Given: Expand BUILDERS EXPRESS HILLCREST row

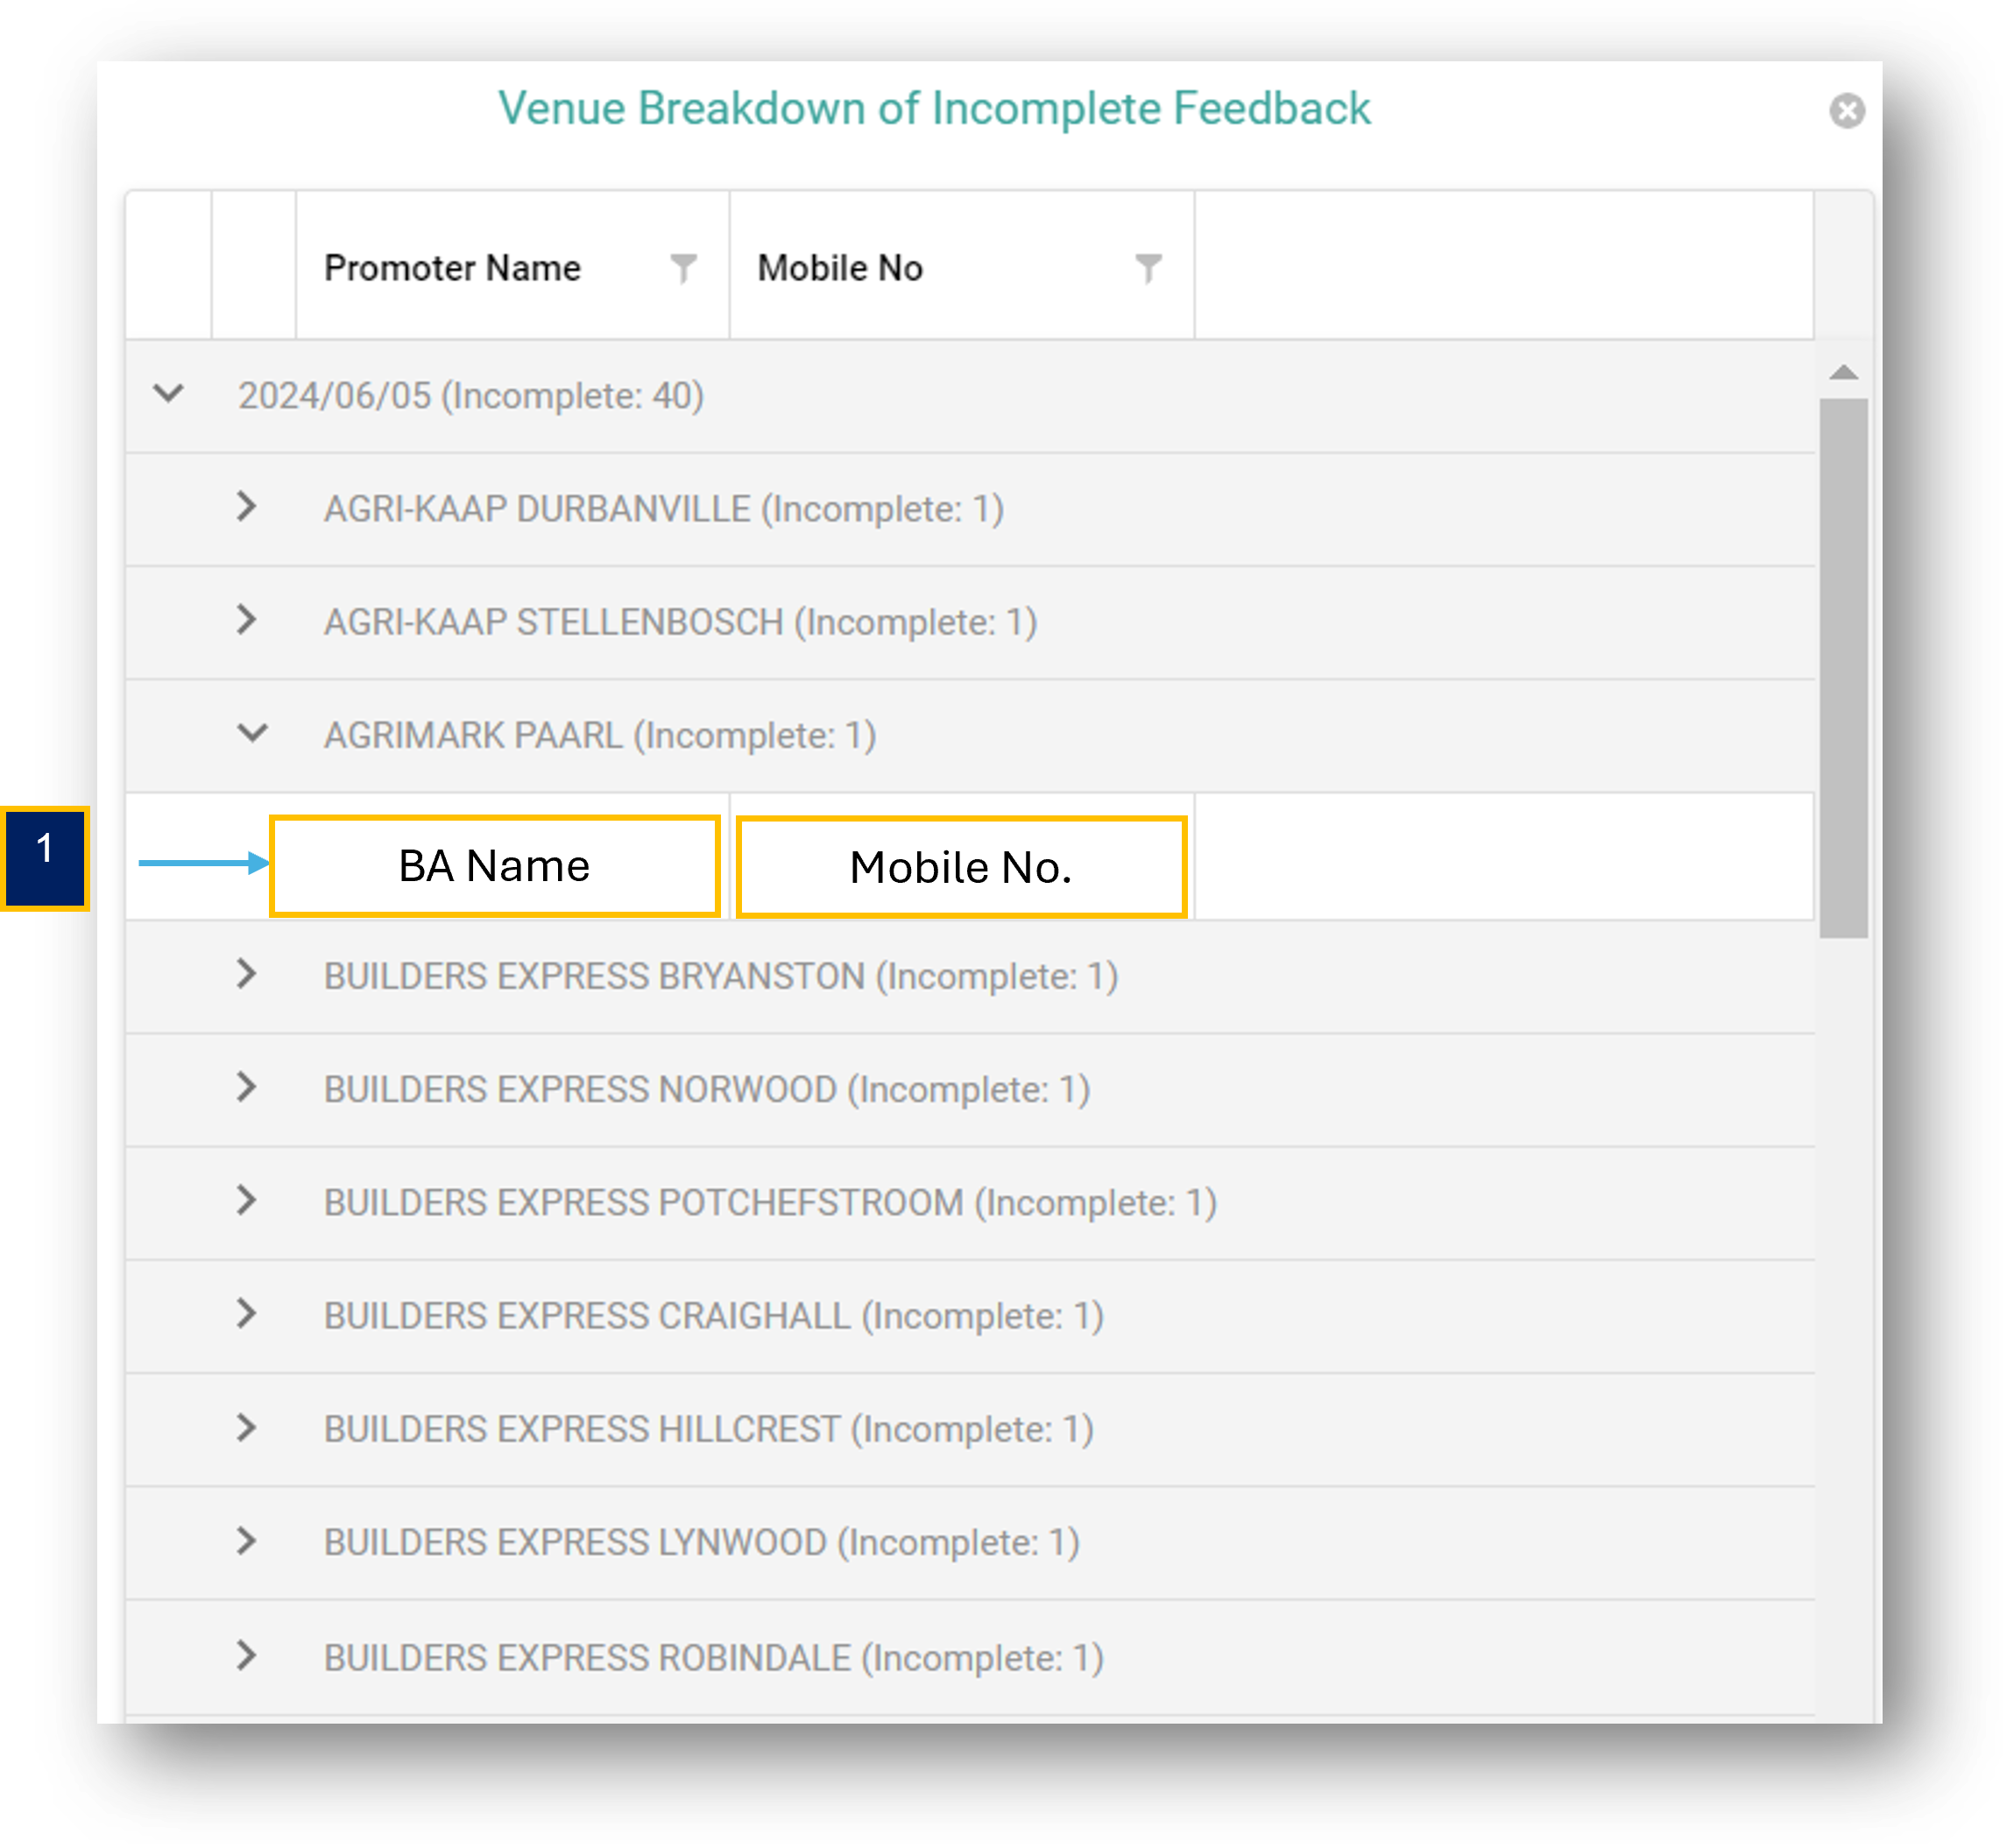Looking at the screenshot, I should 246,1426.
